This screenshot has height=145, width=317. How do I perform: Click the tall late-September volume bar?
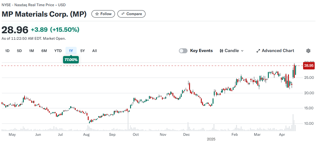[128, 121]
